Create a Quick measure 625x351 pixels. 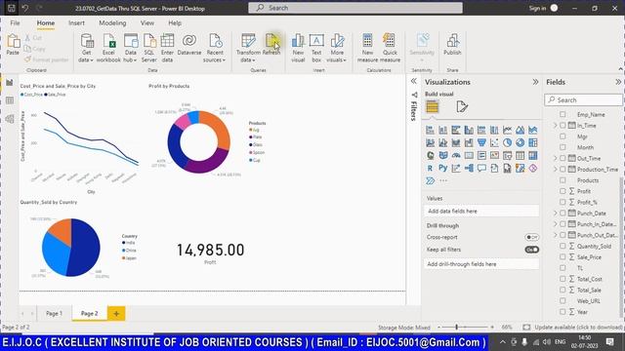coord(390,48)
